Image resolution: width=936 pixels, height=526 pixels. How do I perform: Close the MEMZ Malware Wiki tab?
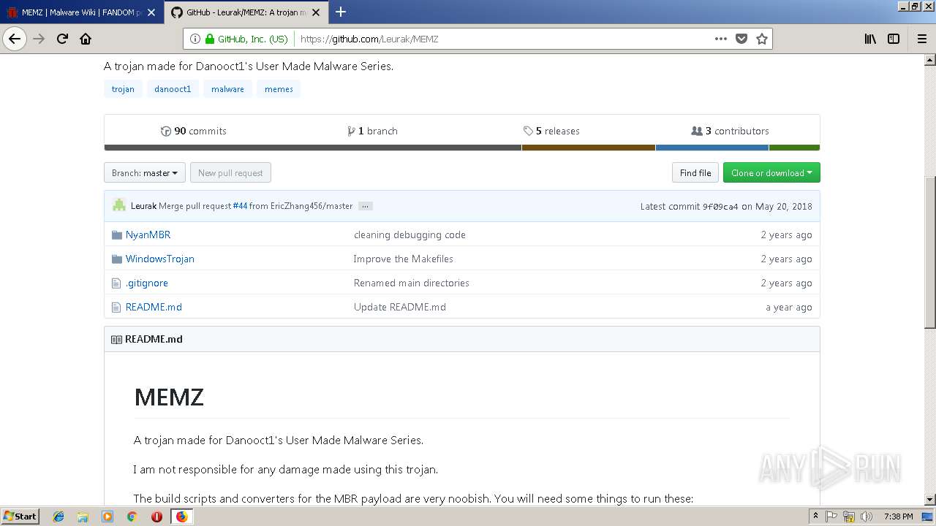tap(151, 12)
